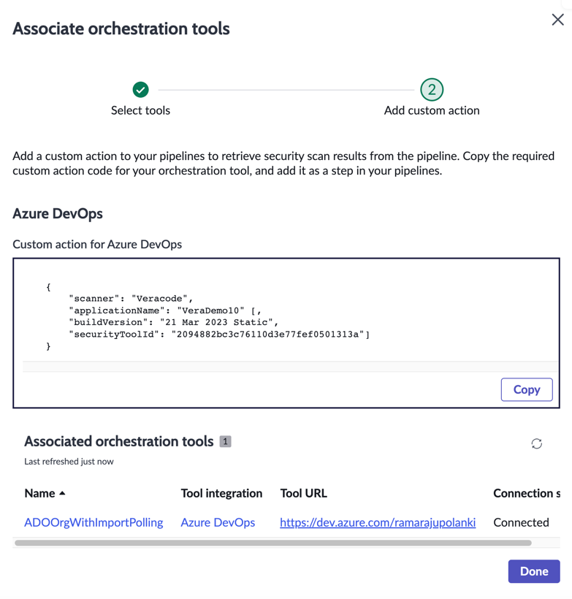Click the associated tools count badge
Screen dimensions: 572x599
(225, 441)
